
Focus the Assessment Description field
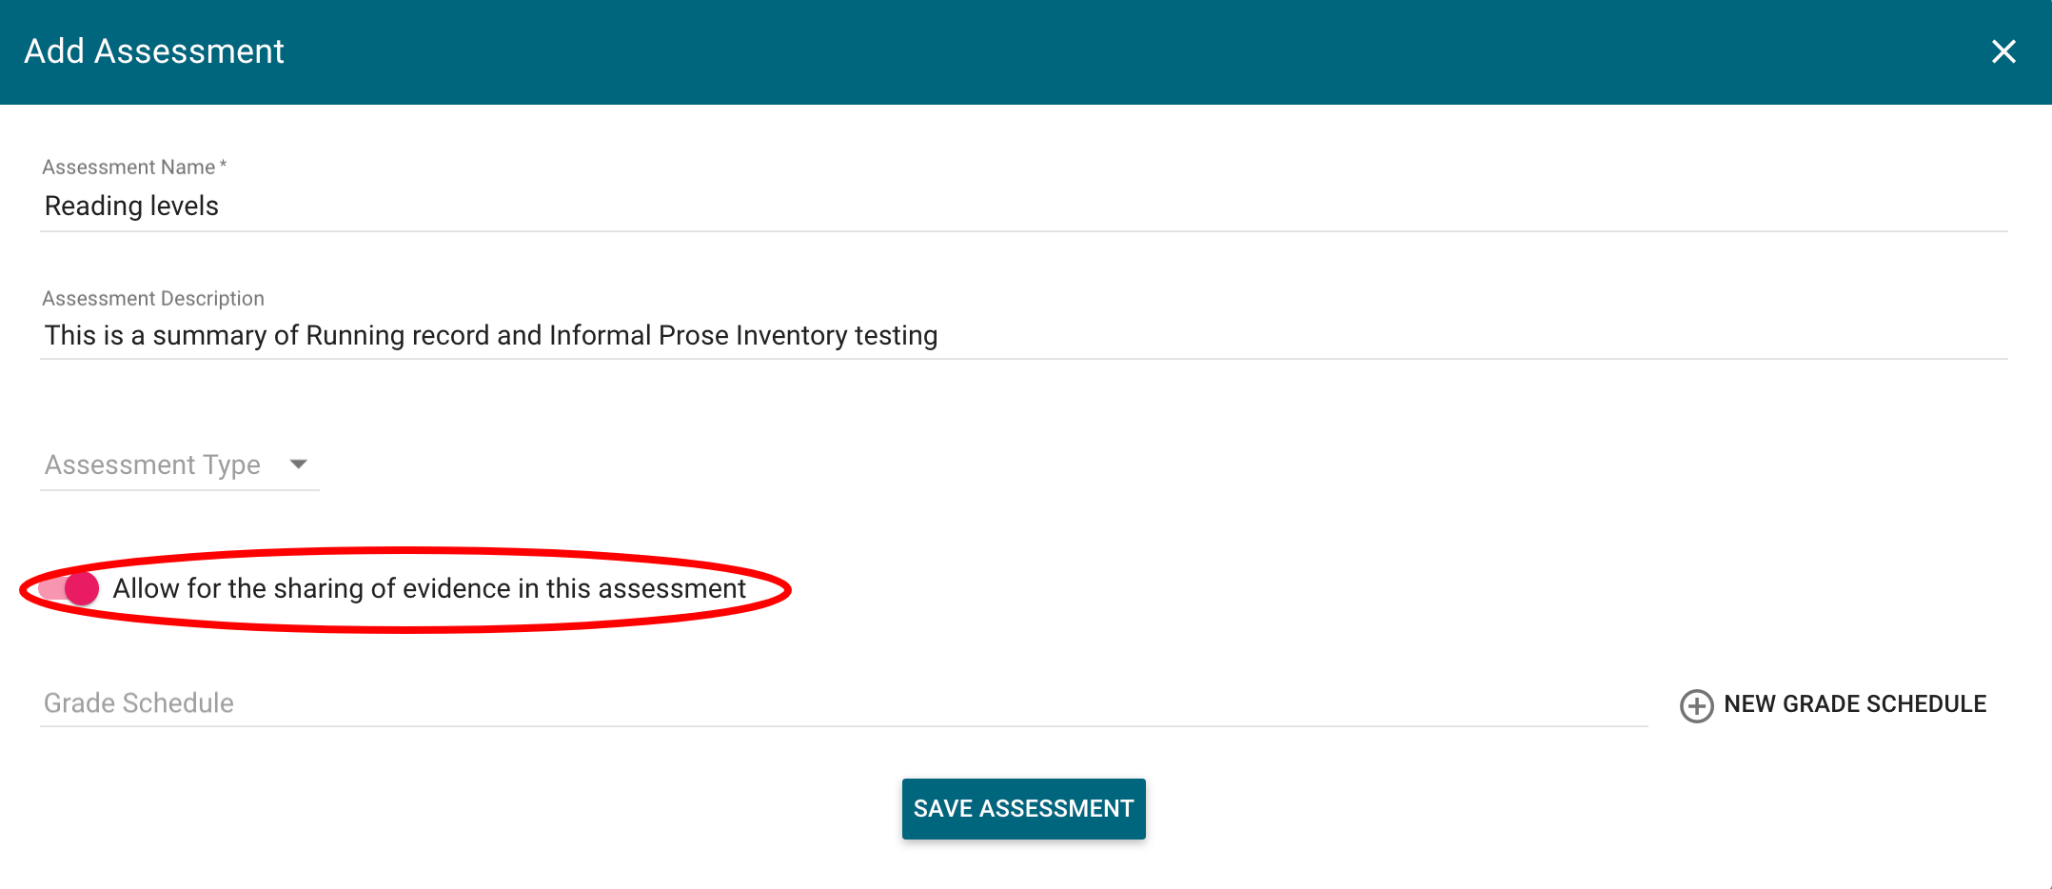(x=1332, y=335)
